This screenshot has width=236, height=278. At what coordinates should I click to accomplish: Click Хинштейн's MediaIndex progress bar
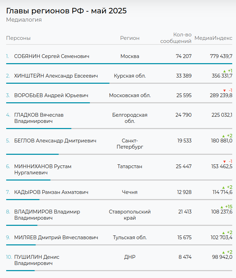point(58,83)
